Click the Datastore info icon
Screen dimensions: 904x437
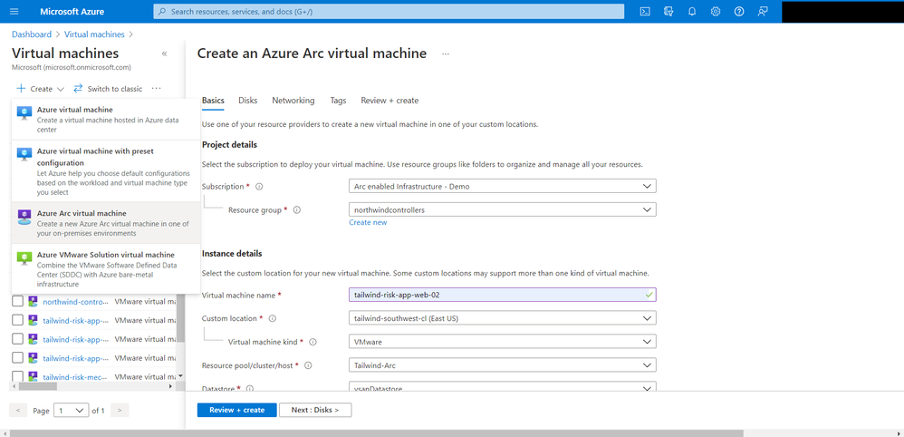250,389
